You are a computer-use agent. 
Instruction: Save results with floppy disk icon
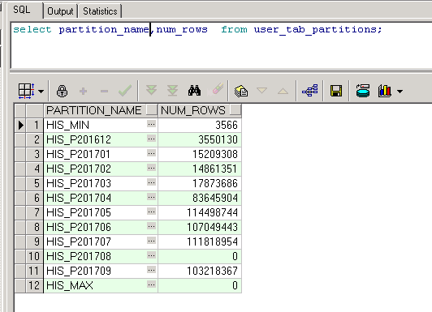(x=336, y=91)
